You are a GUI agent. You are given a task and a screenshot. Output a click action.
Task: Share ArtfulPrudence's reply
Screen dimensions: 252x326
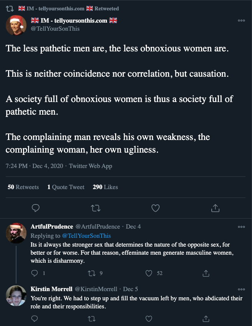(206, 273)
